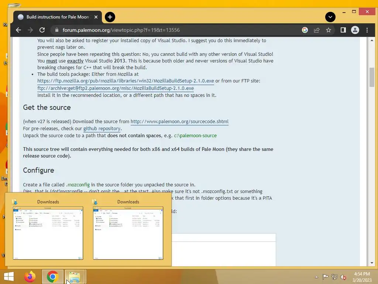Screen dimensions: 378x284
Task: Click the page scrollbar thumb
Action: point(372,77)
